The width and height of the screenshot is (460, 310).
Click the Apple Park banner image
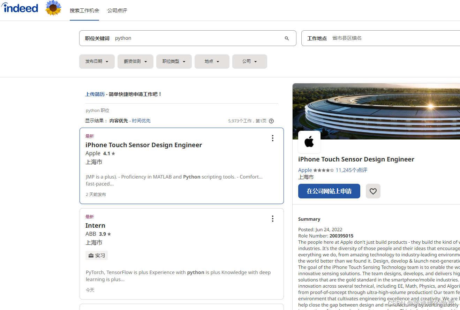point(376,111)
